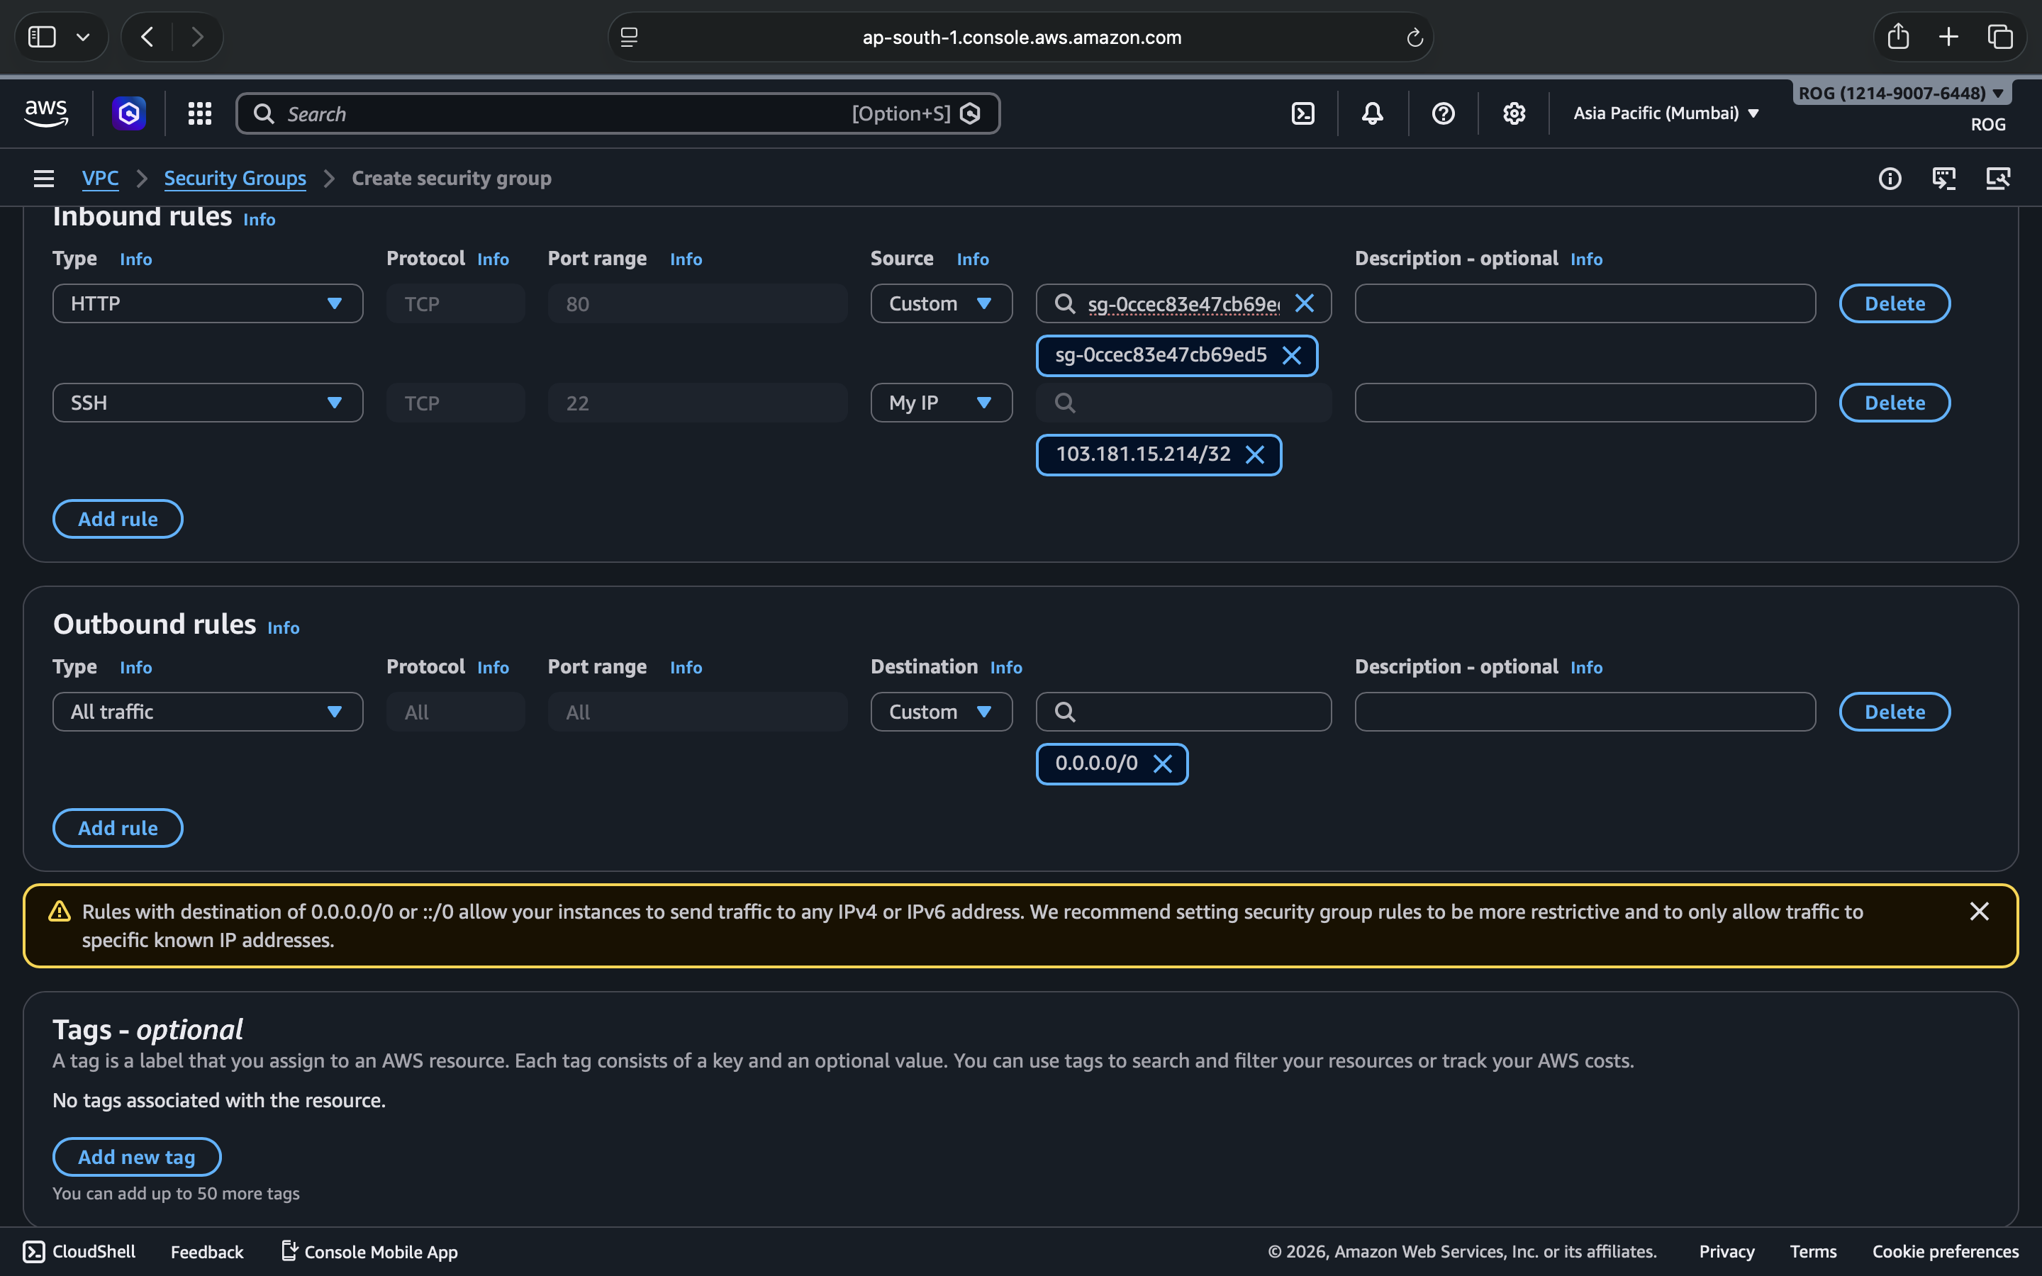Open the notifications bell
Image resolution: width=2042 pixels, height=1276 pixels.
1372,113
